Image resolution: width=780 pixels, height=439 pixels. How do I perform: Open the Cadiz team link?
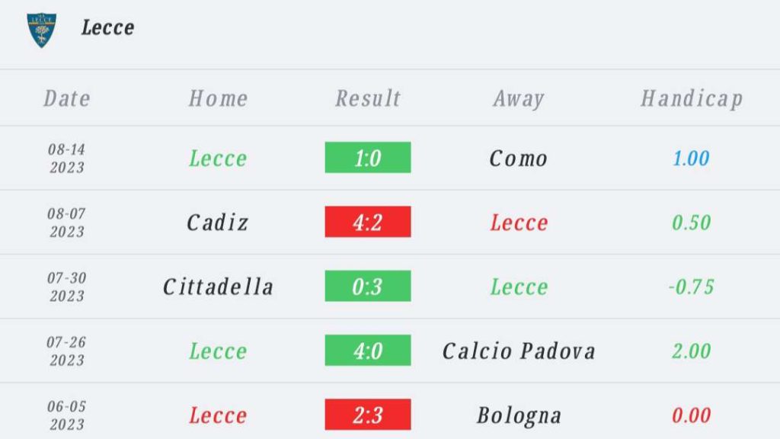(218, 223)
